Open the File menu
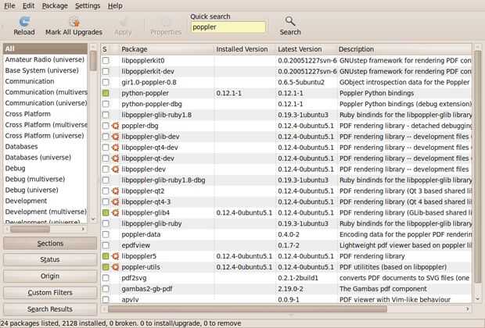The image size is (485, 328). point(9,6)
